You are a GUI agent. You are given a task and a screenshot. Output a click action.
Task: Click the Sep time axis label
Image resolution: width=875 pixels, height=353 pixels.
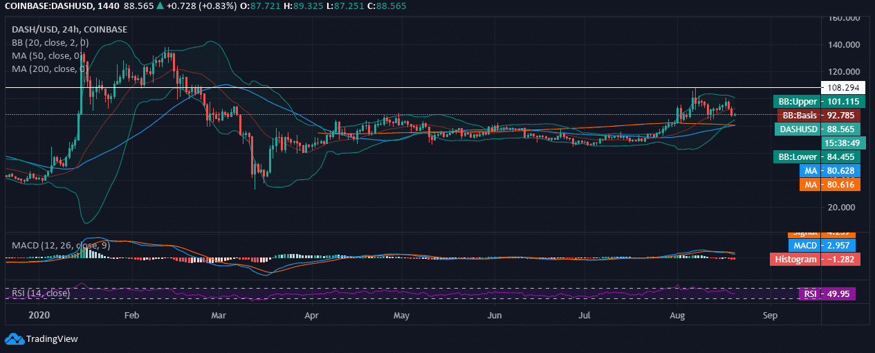(x=770, y=315)
